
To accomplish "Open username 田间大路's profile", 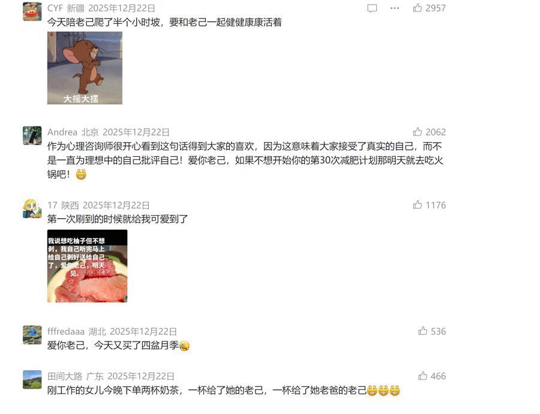I will pos(65,376).
